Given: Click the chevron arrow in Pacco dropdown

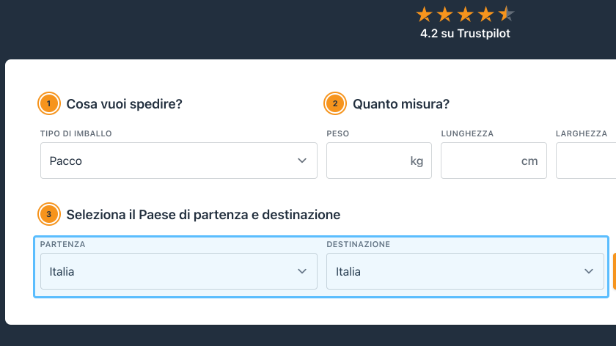Looking at the screenshot, I should pos(302,161).
